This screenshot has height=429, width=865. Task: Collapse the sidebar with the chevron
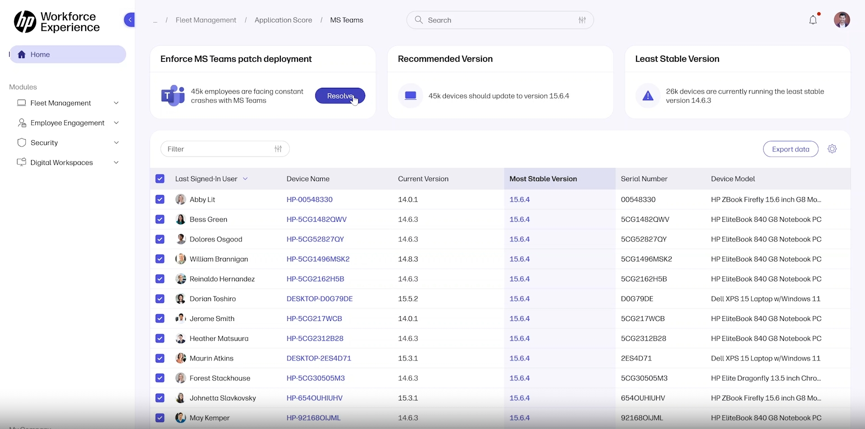(129, 20)
